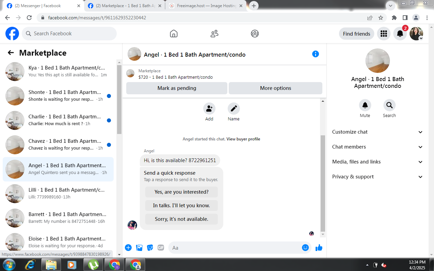Screen dimensions: 434x271
Task: Expand Privacy & support section
Action: pos(377,177)
